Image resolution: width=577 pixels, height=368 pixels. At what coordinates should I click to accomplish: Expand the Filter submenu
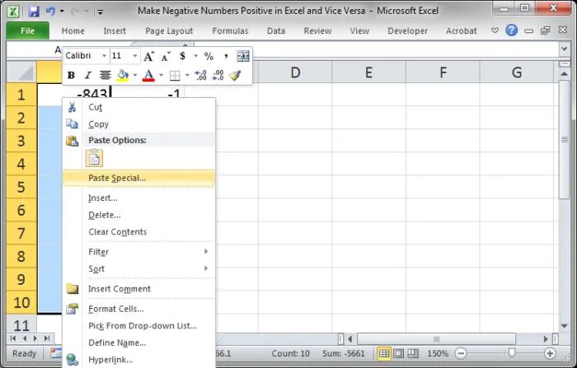[206, 251]
